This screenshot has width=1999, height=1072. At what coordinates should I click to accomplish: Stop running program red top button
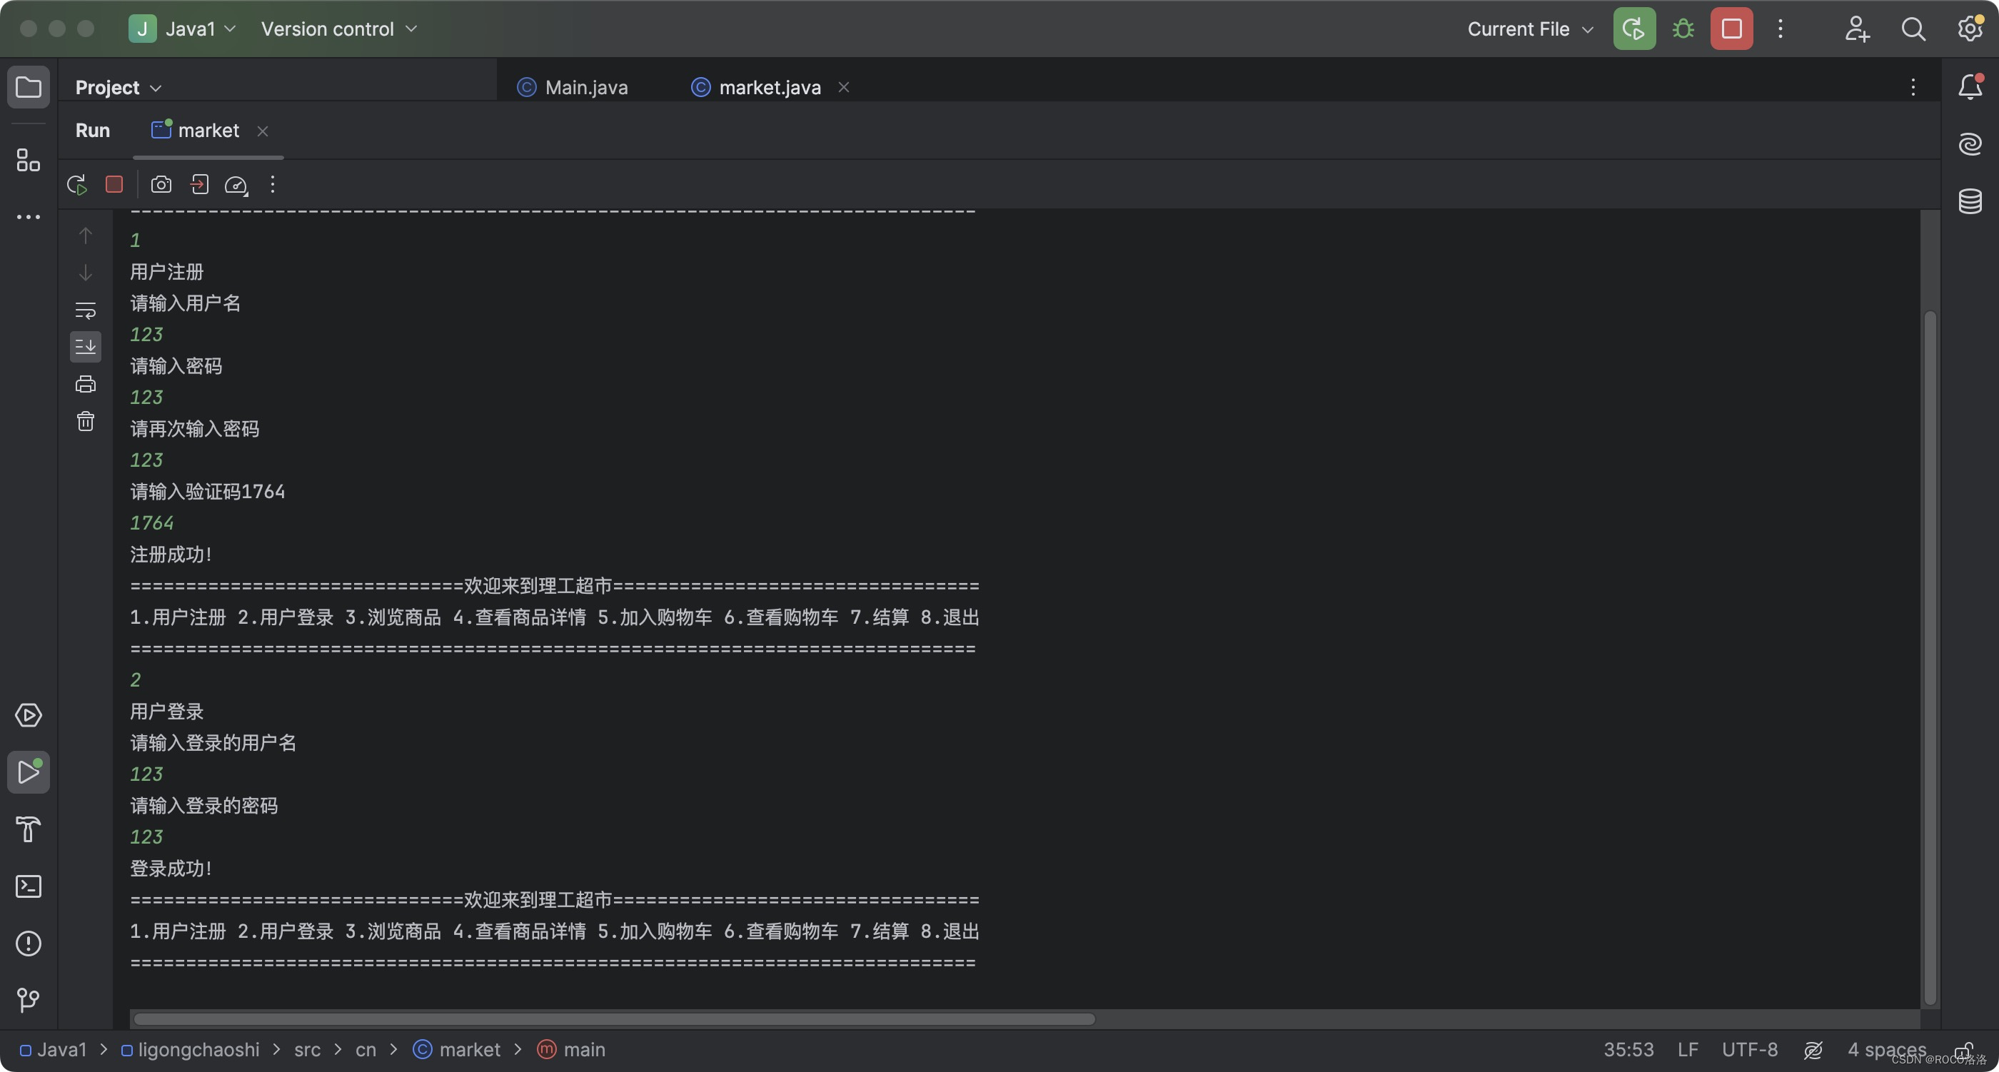click(1731, 29)
